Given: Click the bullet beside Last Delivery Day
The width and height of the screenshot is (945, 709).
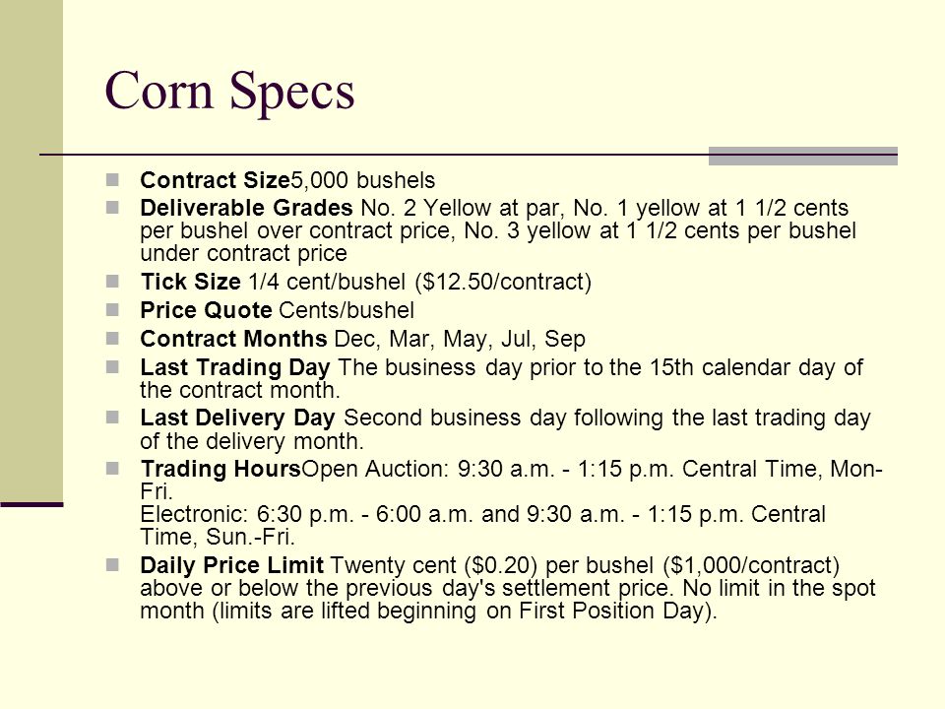Looking at the screenshot, I should tap(112, 418).
